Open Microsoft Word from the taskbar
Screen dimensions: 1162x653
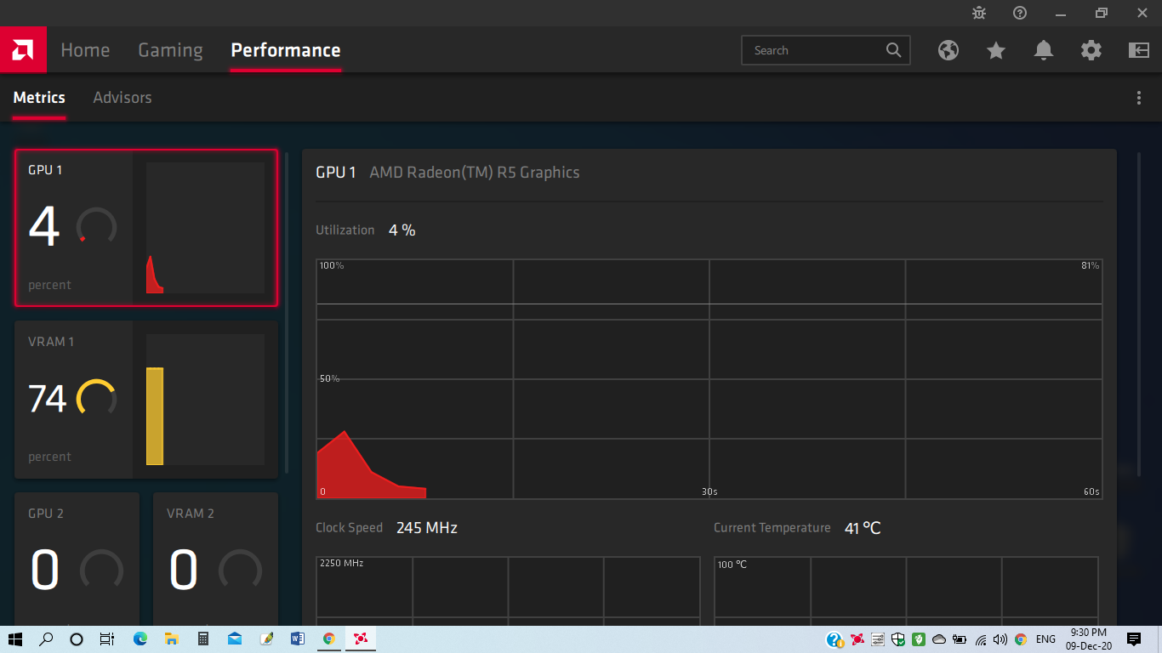298,639
